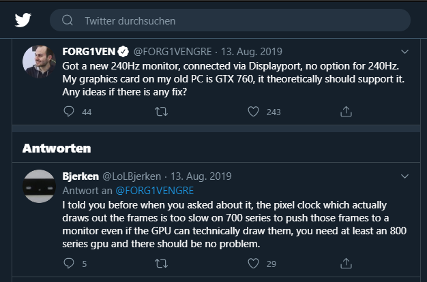Share FORG1VEN's tweet

[346, 111]
